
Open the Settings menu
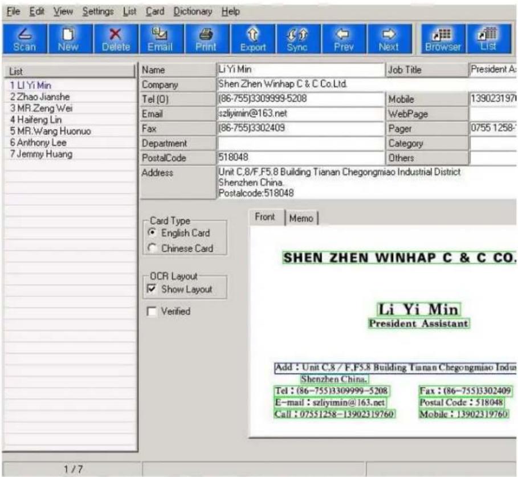[x=98, y=11]
